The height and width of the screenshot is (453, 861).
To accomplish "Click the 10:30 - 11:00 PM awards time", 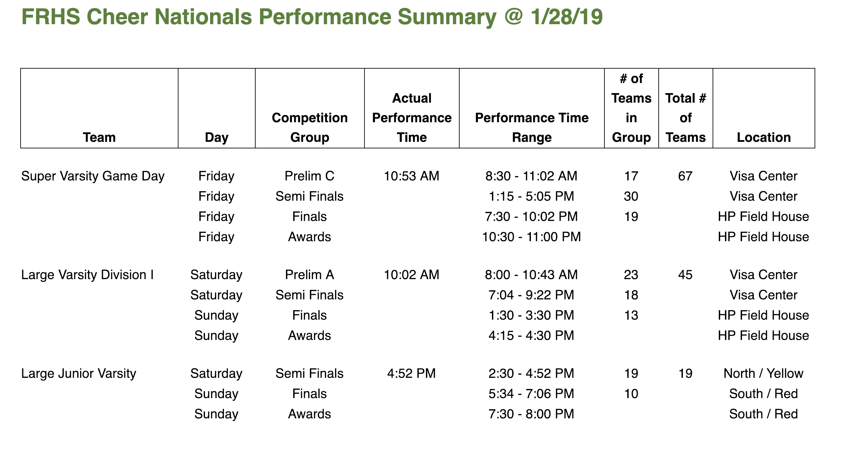I will tap(532, 237).
